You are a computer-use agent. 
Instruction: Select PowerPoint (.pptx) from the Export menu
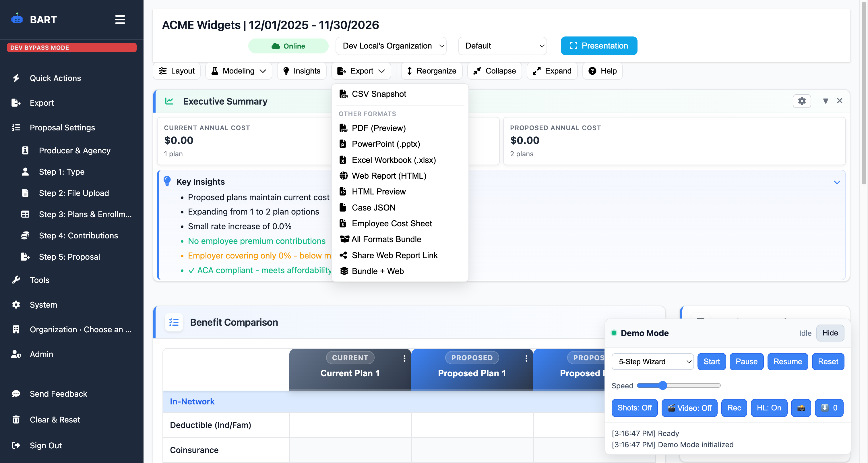(x=386, y=144)
